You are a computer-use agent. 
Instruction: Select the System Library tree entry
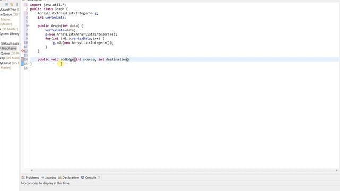point(10,34)
